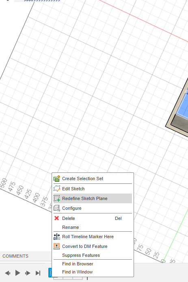Screen dimensions: 188x282
Task: Choose Convert to DM Feature
Action: point(93,246)
